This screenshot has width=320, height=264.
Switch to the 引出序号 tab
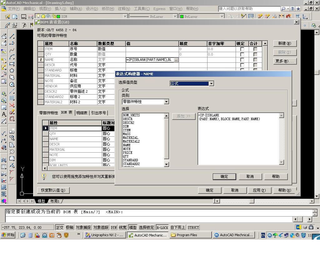tap(98, 113)
